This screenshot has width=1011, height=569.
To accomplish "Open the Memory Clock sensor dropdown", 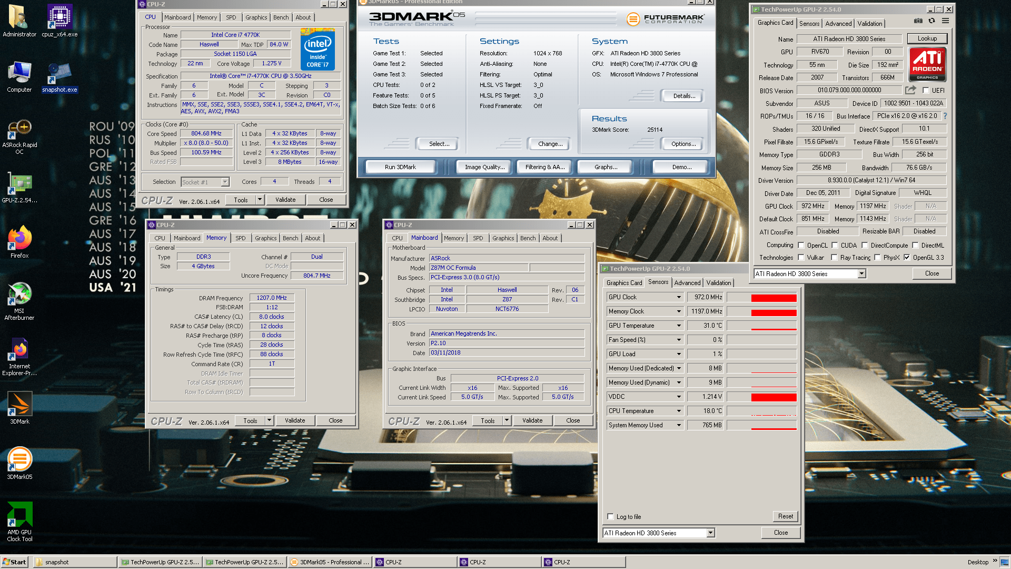I will point(679,311).
